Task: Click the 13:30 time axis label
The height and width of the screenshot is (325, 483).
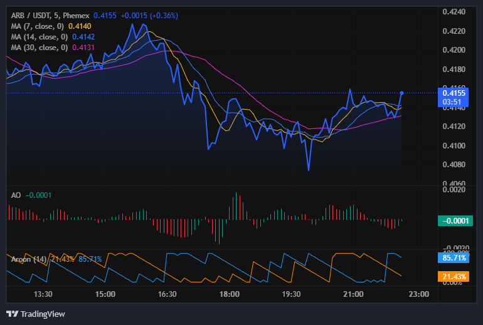Action: [43, 294]
